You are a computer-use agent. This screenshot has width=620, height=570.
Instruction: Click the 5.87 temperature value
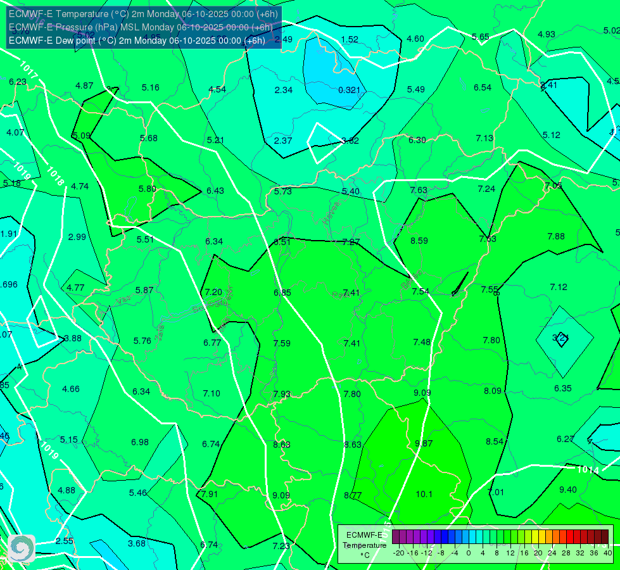[144, 290]
